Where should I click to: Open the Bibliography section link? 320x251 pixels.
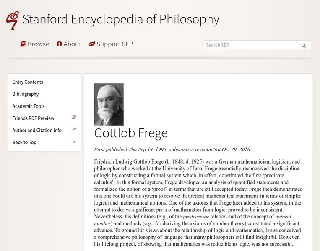coord(26,94)
